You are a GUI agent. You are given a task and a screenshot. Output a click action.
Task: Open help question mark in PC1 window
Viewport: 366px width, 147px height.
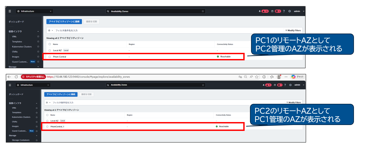click(x=284, y=11)
